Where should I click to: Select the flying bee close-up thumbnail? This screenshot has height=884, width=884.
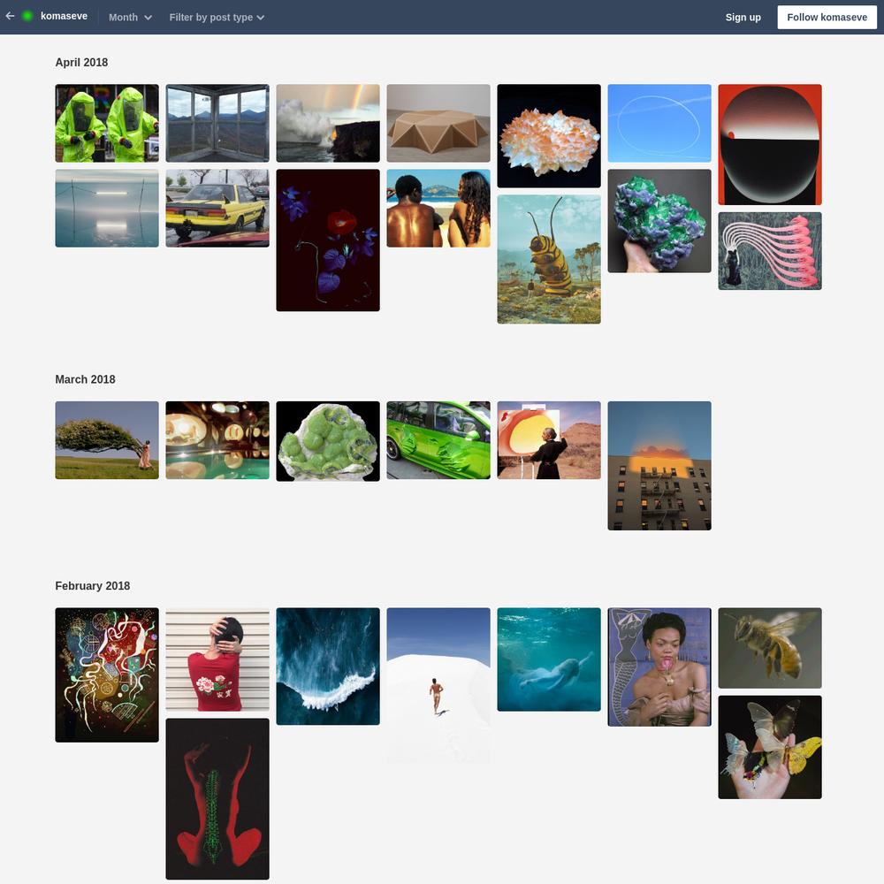click(770, 648)
